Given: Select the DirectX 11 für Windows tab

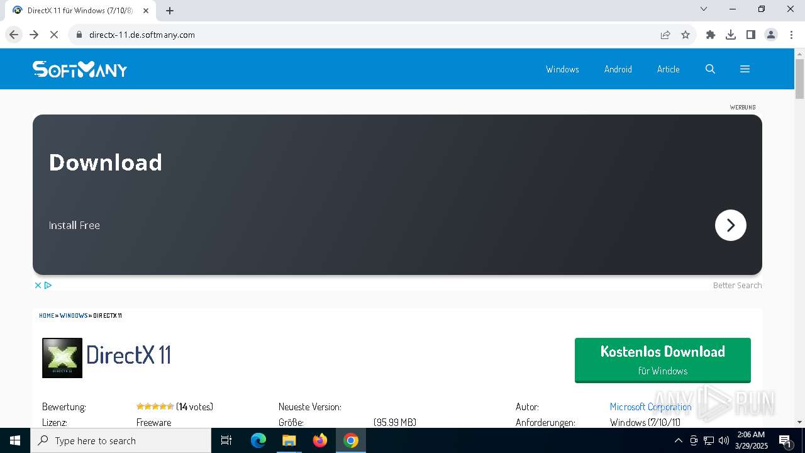Looking at the screenshot, I should 79,10.
